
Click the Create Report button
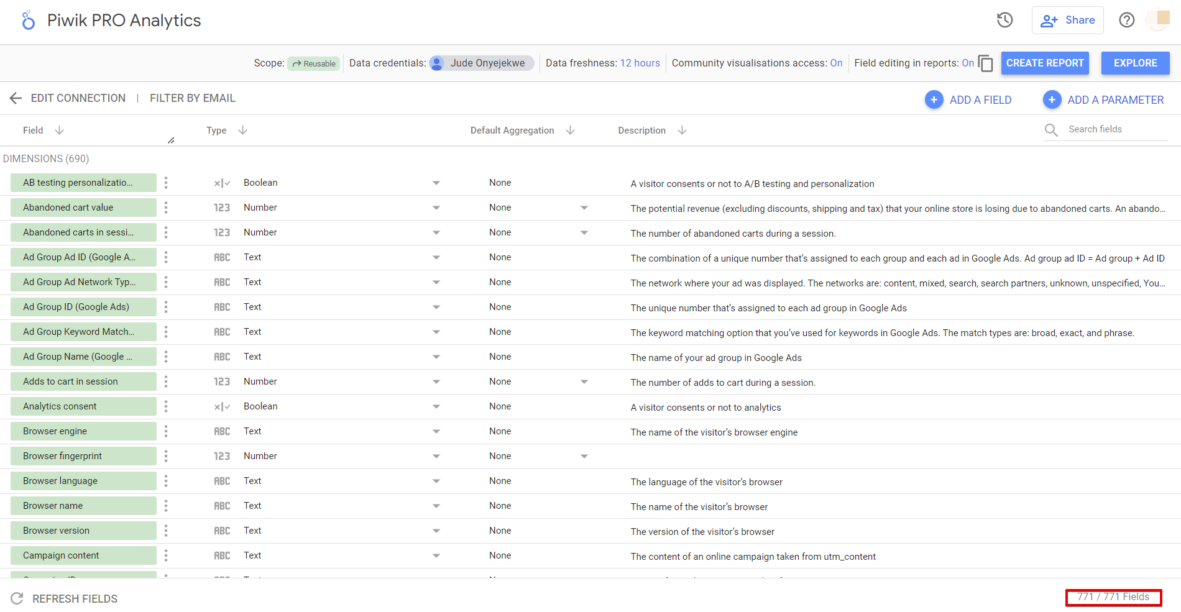[x=1045, y=63]
